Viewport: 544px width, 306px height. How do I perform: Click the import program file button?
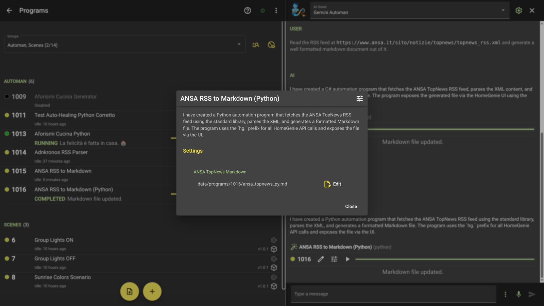130,291
